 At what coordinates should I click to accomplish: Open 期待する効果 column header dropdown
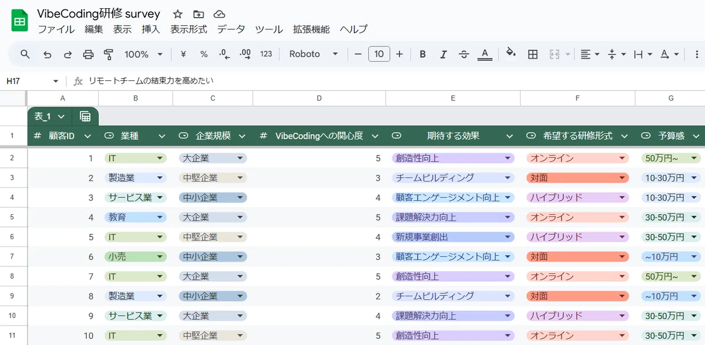pyautogui.click(x=509, y=136)
